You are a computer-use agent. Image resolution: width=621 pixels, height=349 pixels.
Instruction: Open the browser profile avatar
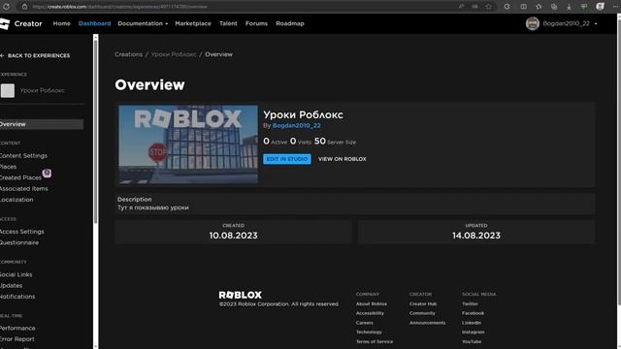tap(600, 7)
